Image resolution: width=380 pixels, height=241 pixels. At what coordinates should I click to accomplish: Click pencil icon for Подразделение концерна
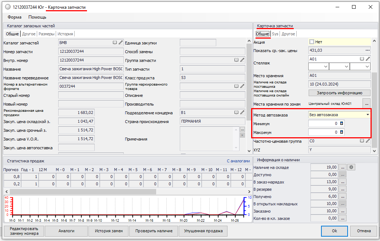click(242, 112)
